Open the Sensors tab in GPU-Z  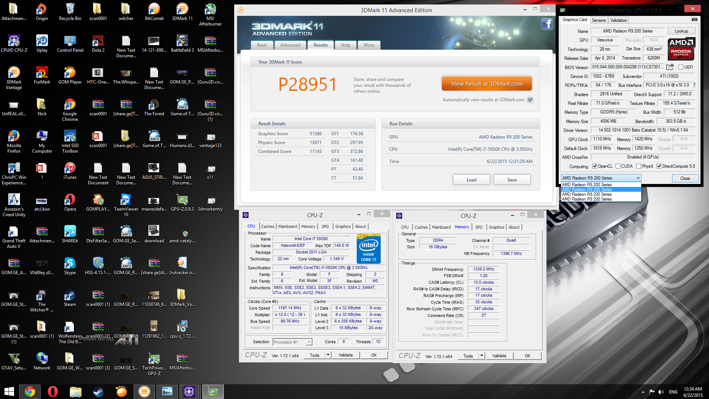[x=599, y=20]
